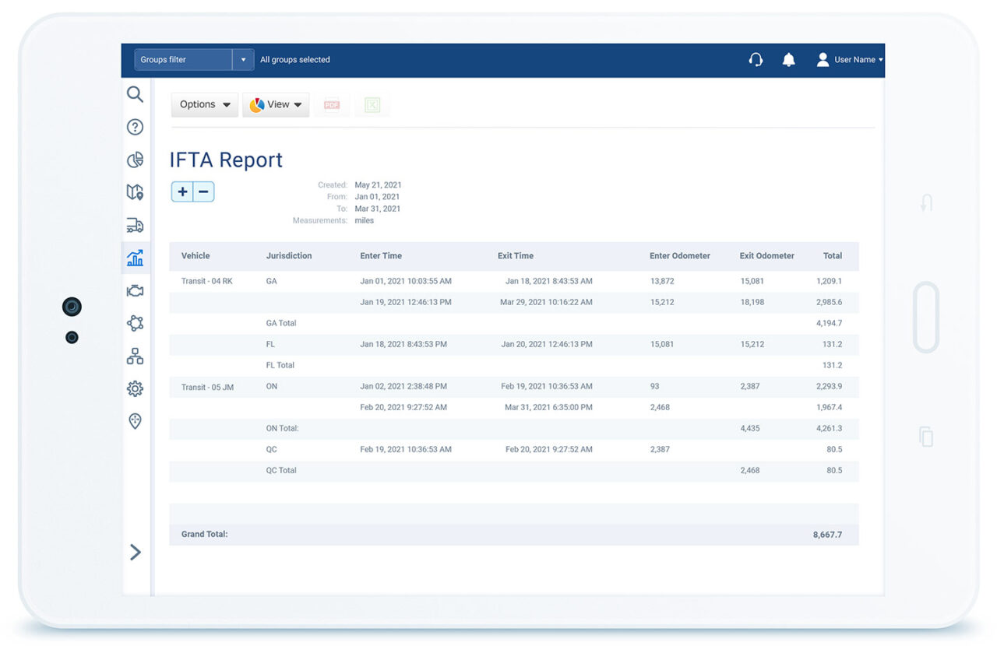Image resolution: width=997 pixels, height=646 pixels.
Task: Open the dashboard pie chart panel
Action: (135, 160)
